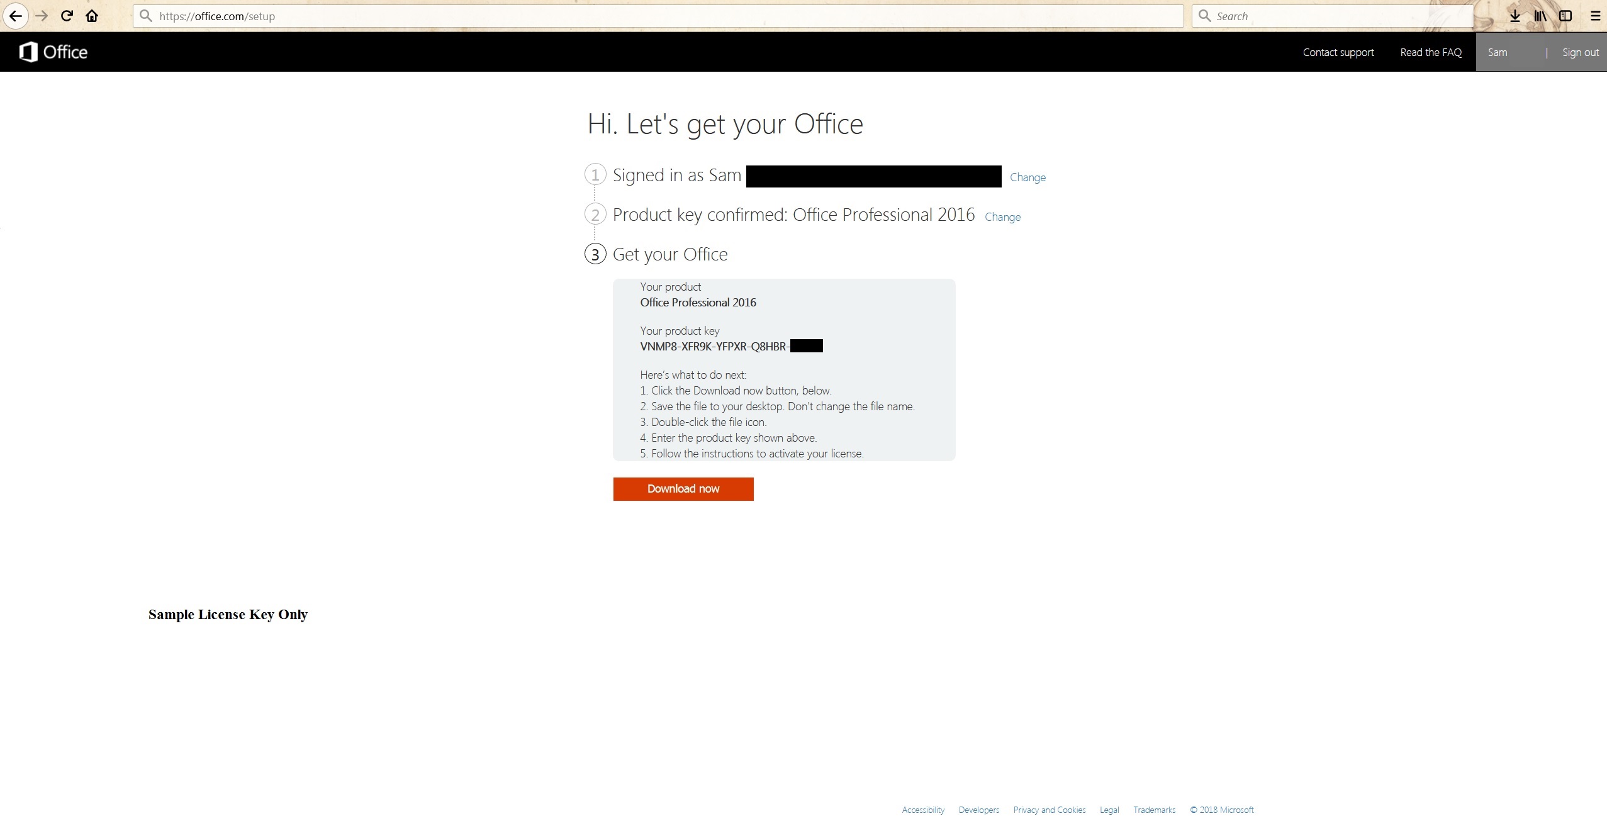Click the address bar magnifier icon

coord(146,16)
